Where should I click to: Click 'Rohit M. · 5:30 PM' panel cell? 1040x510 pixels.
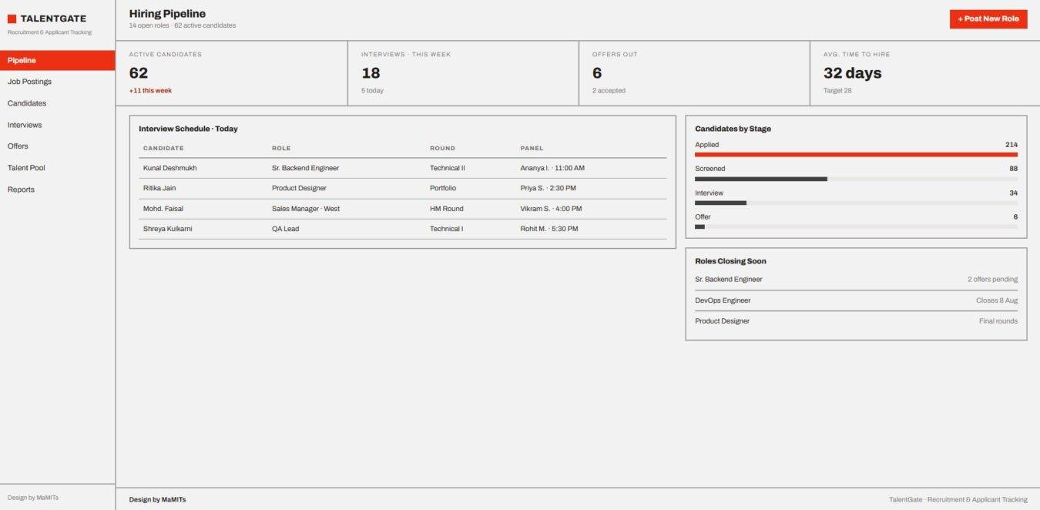[549, 229]
